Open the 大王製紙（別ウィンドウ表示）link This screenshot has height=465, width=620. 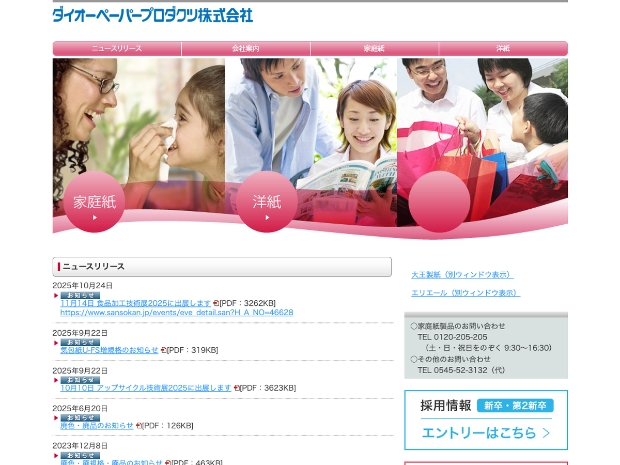462,275
